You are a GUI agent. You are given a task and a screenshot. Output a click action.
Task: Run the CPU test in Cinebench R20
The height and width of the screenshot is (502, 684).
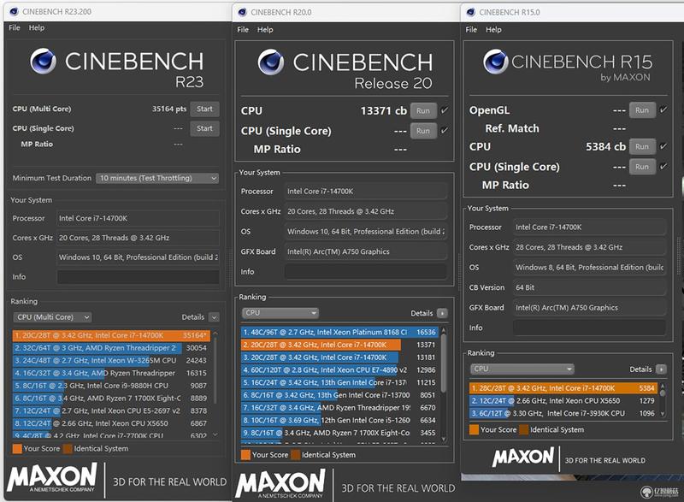coord(423,111)
